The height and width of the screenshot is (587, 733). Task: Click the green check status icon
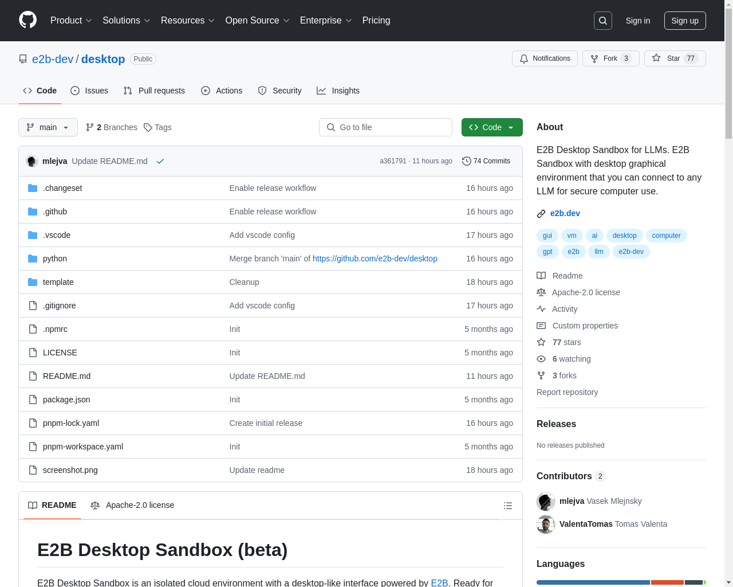pos(160,161)
